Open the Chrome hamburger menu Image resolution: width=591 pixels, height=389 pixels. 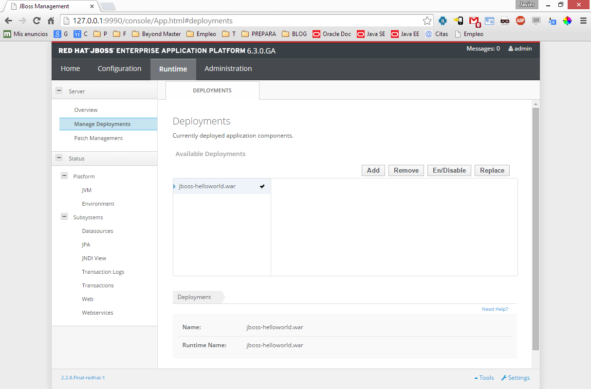(583, 21)
